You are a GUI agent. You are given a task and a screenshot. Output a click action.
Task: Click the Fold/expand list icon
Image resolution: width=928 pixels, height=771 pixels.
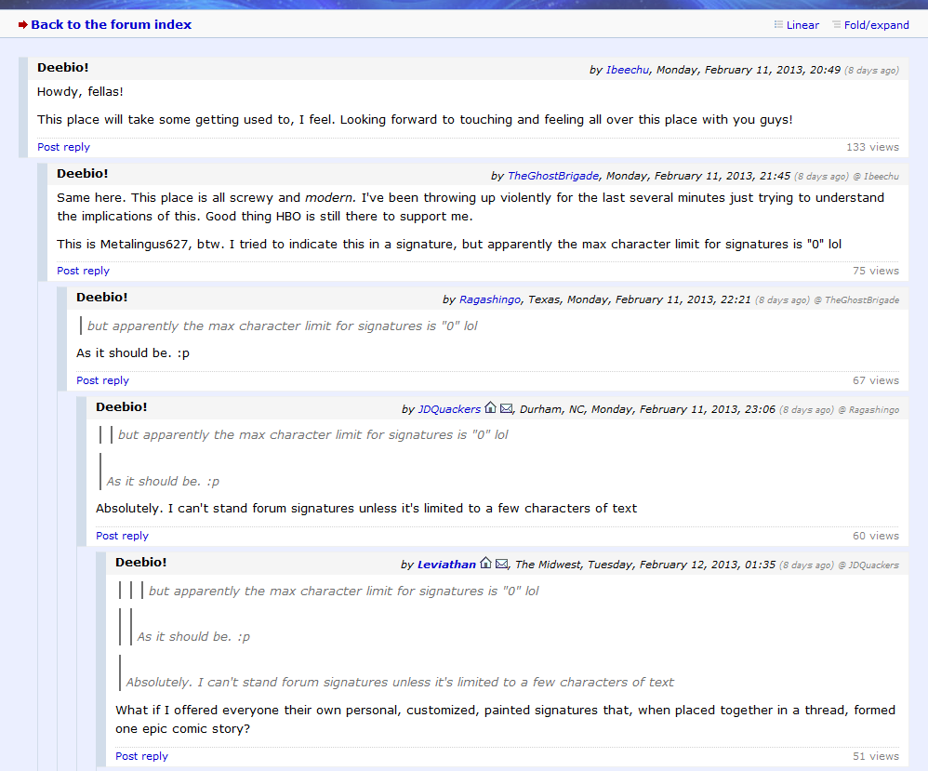pos(836,24)
